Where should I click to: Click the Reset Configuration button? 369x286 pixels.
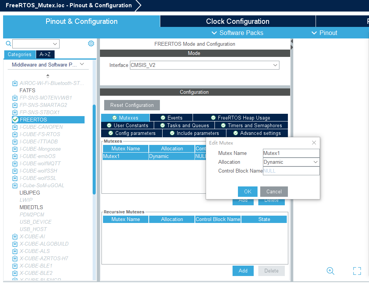click(132, 105)
